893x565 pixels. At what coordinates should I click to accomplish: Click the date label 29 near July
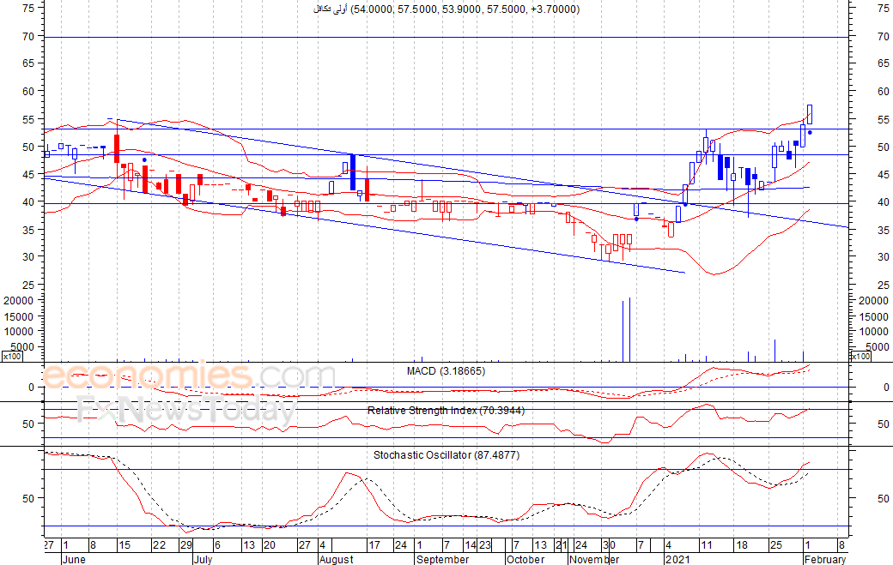(x=186, y=545)
